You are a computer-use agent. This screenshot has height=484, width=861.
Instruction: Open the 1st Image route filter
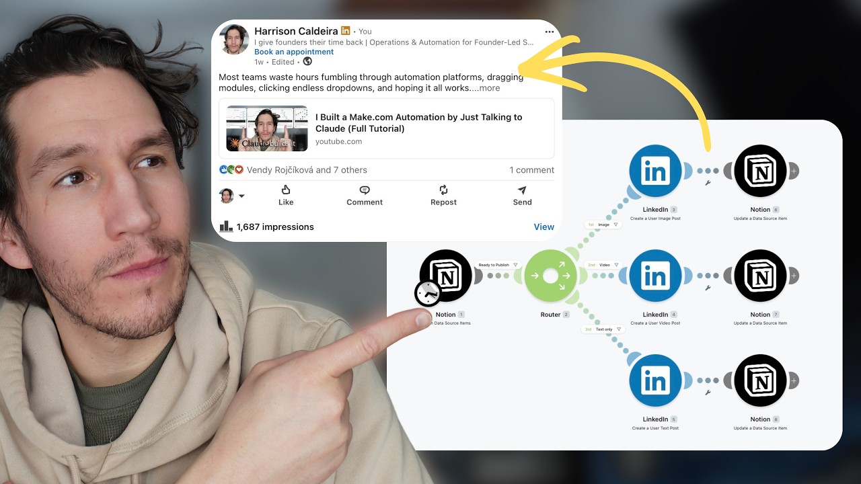click(x=603, y=225)
